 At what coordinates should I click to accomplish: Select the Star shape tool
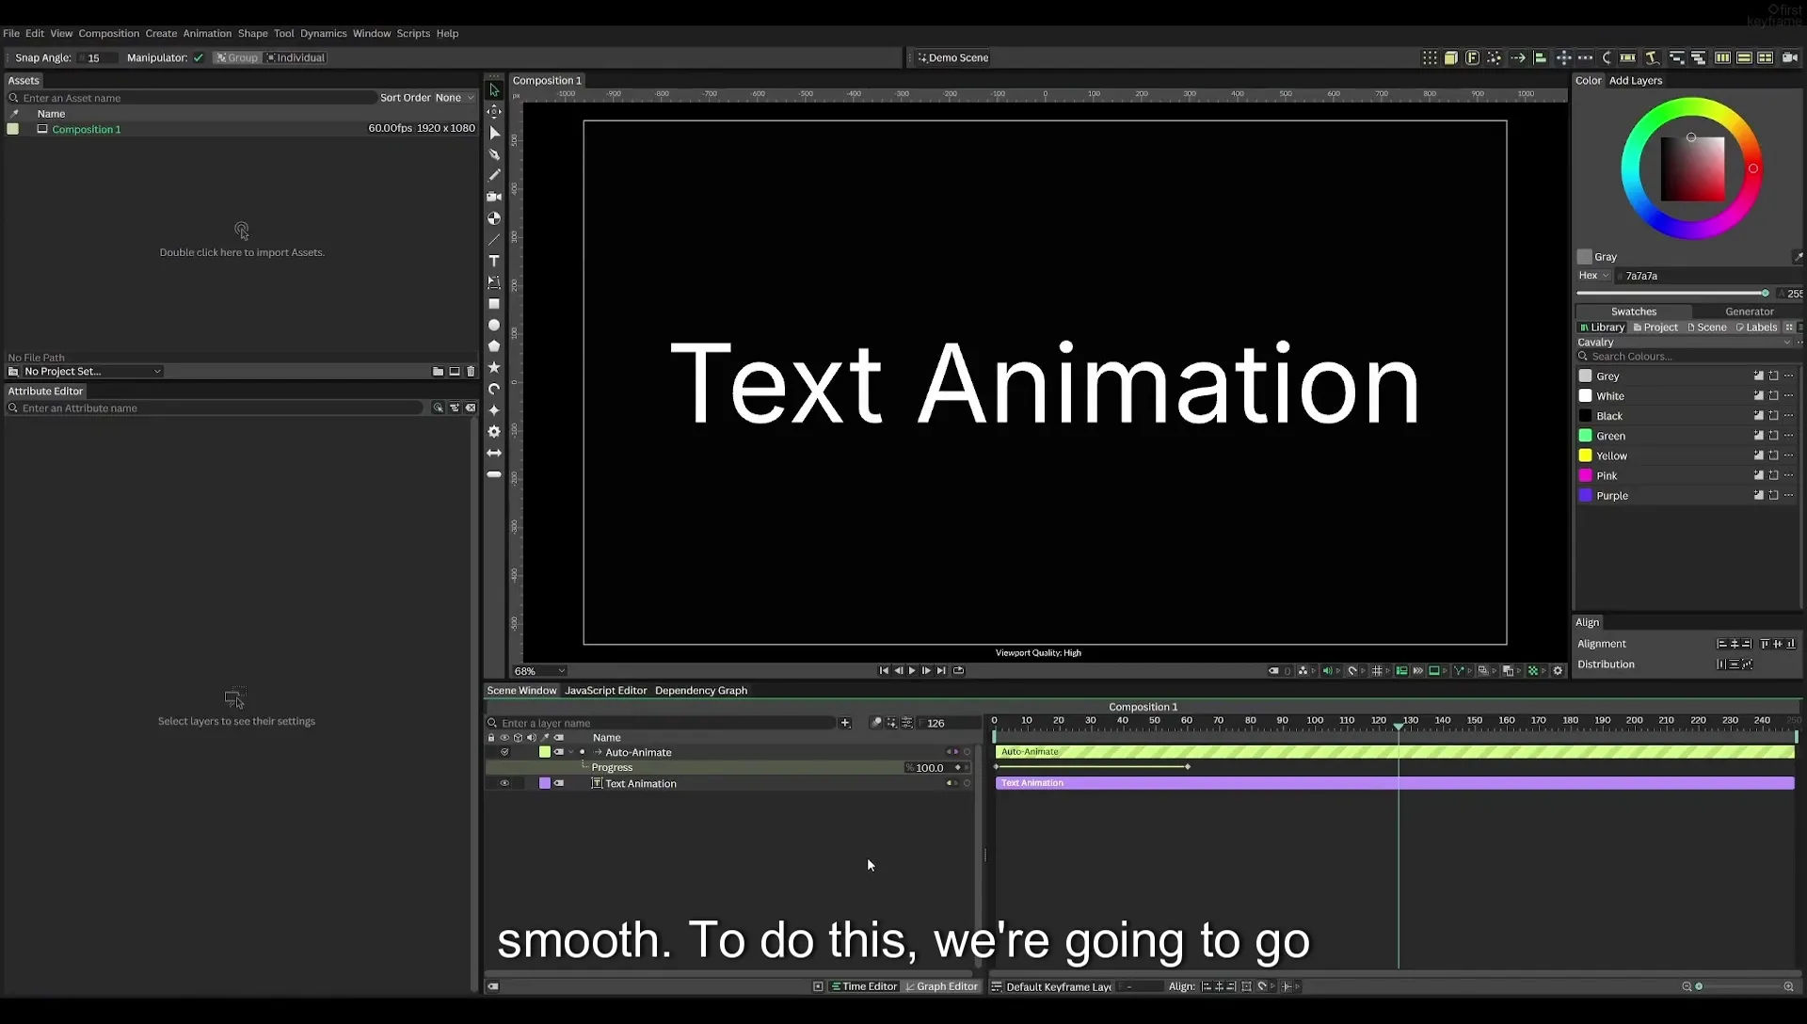point(494,367)
